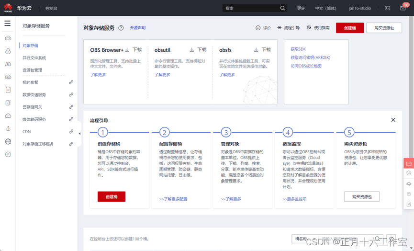This screenshot has height=251, width=414.
Task: Select 并行文件系统 in the sidebar
Action: [34, 58]
